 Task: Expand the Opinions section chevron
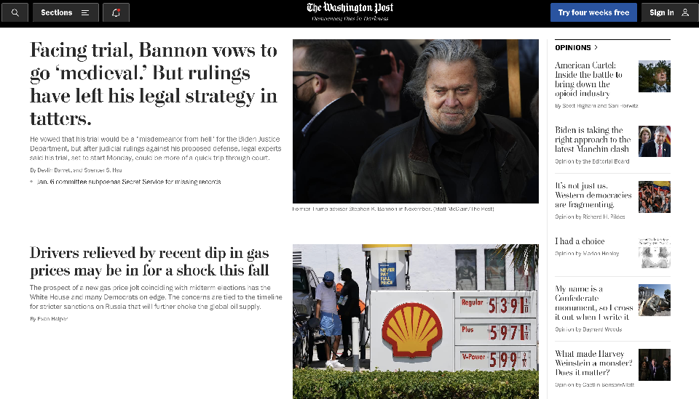596,47
